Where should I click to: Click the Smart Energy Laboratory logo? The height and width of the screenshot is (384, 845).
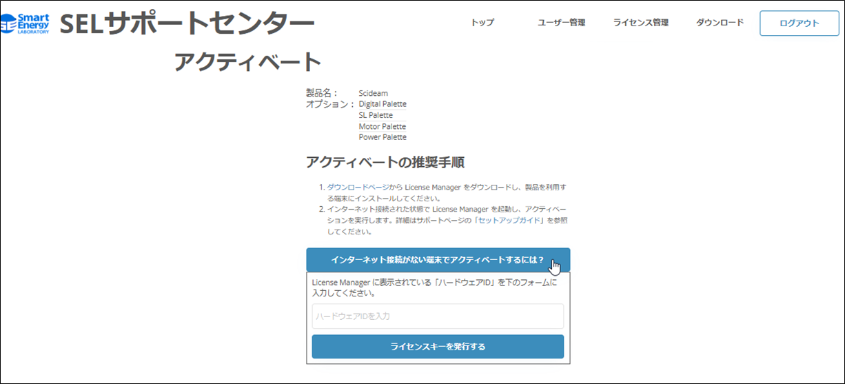pos(26,23)
